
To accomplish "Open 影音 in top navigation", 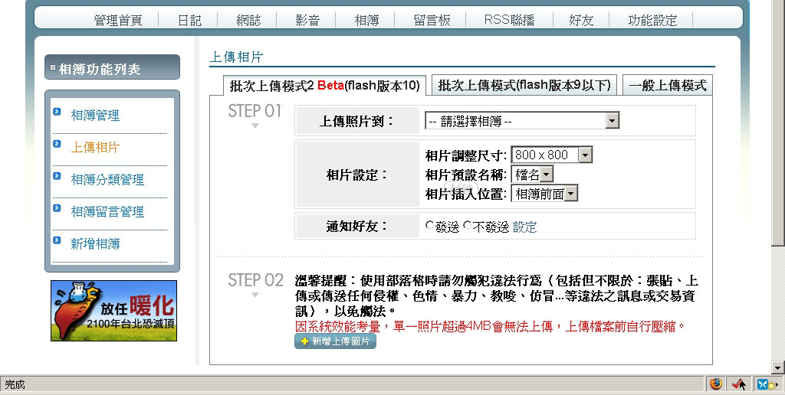I will tap(307, 21).
